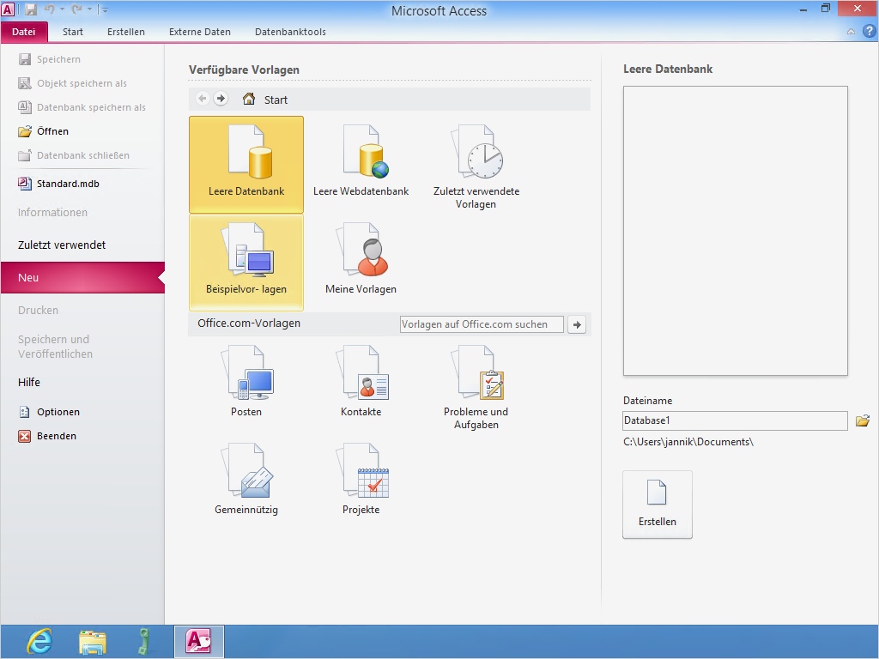Launch Internet Explorer from taskbar
The image size is (879, 659).
point(39,642)
